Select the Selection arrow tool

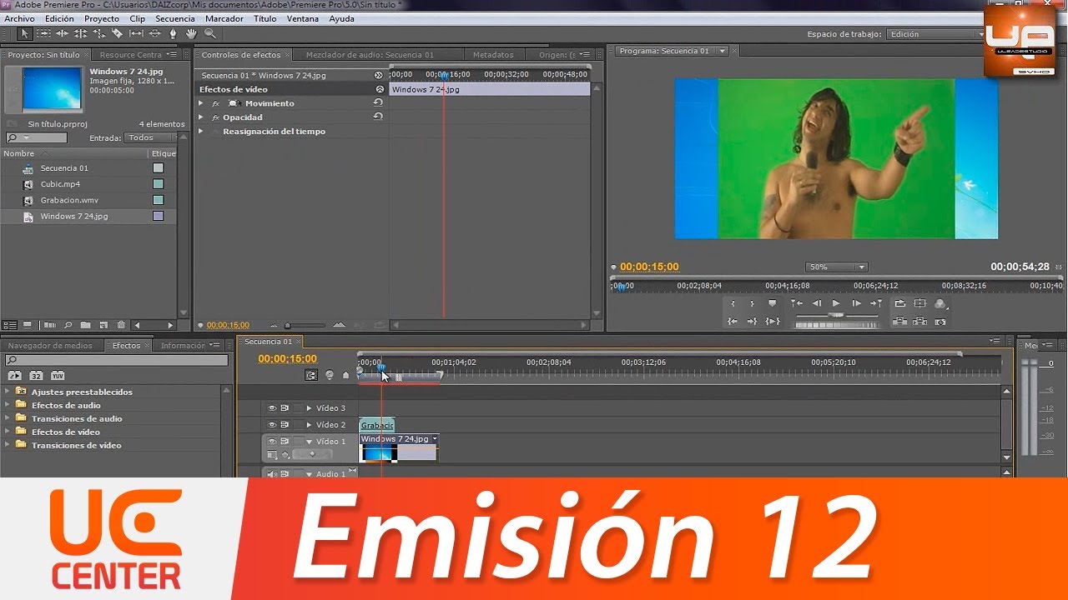(x=25, y=33)
